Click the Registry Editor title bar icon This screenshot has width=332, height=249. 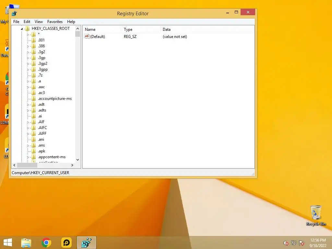(x=14, y=14)
